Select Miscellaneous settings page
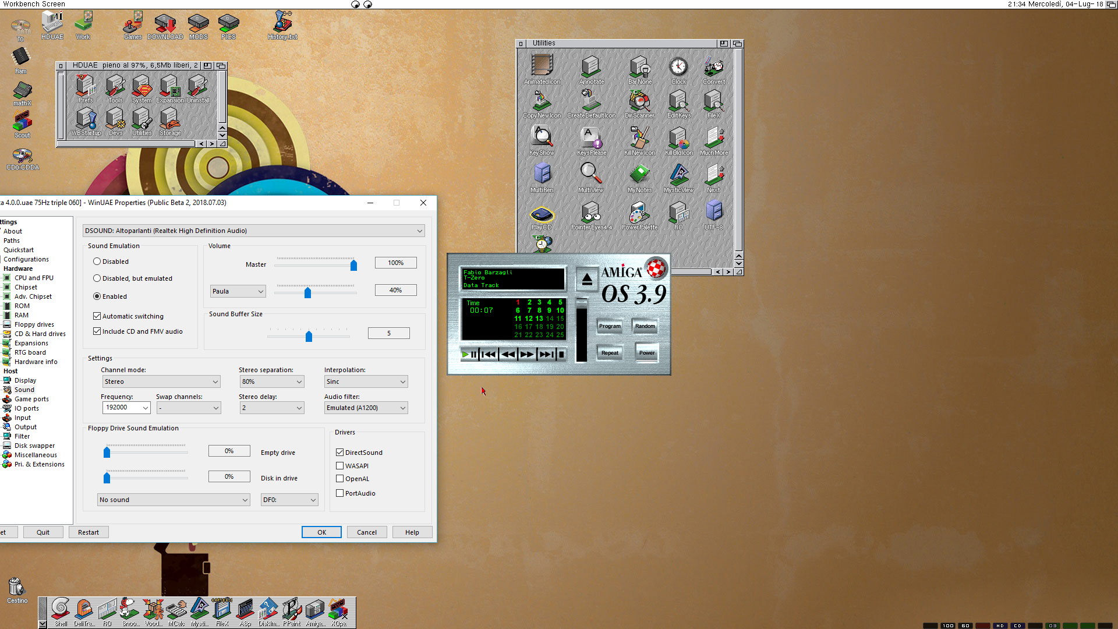Screen dimensions: 1118x629 click(x=36, y=455)
